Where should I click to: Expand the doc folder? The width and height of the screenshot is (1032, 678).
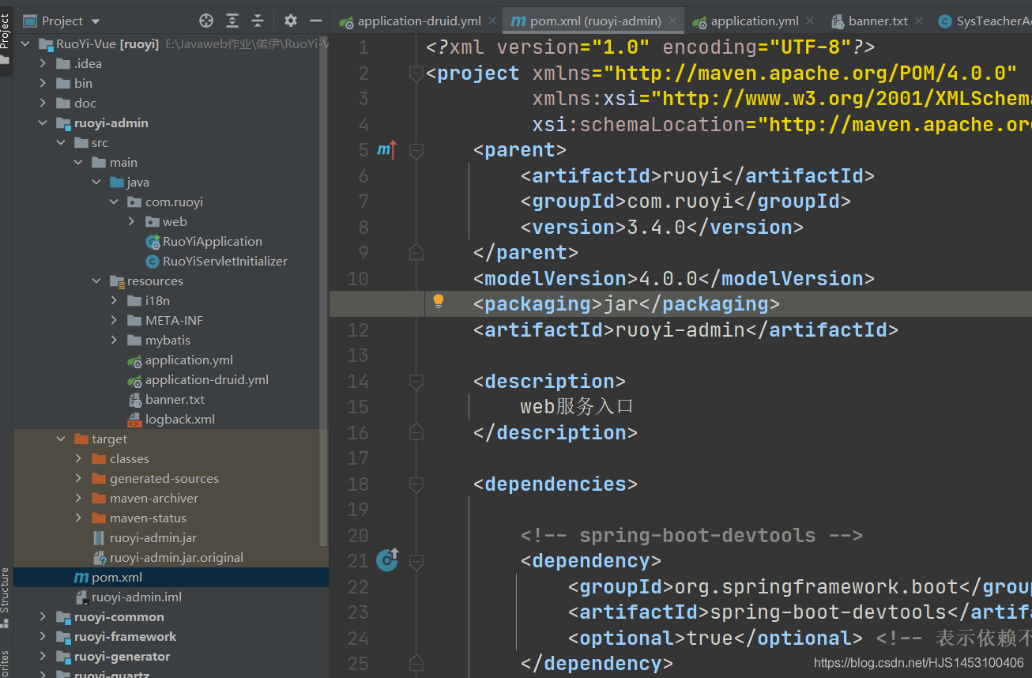pos(43,103)
